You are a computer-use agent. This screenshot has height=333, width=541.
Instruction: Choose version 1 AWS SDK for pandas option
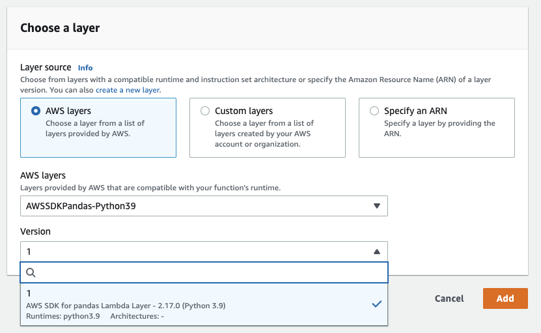pos(204,304)
